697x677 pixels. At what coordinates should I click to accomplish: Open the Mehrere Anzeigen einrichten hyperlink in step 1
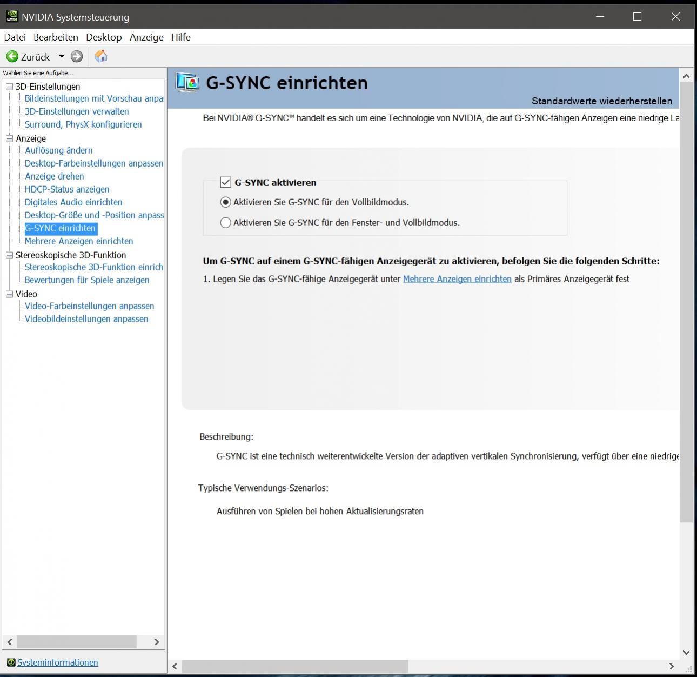(457, 279)
